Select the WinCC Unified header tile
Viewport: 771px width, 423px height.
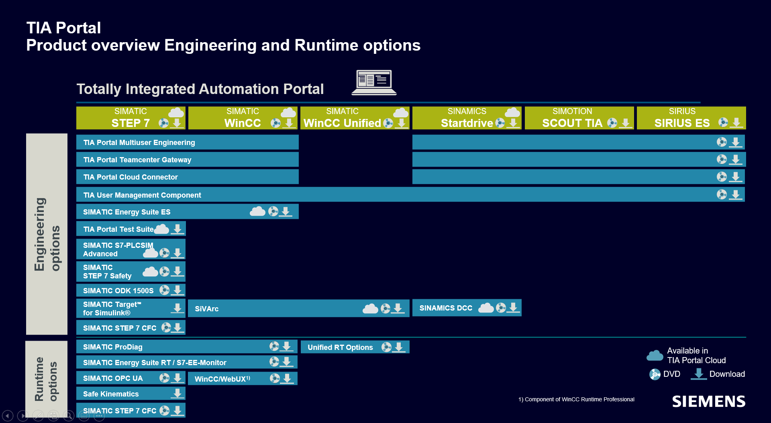pos(342,118)
